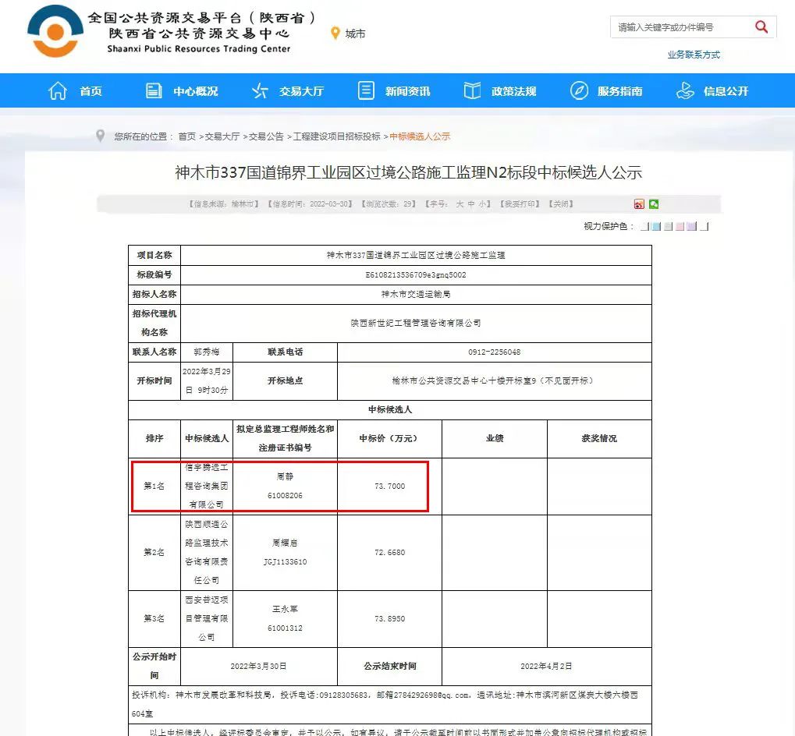Screen dimensions: 795x736
Task: Select the blue eye-protection color swatch
Action: (x=657, y=227)
